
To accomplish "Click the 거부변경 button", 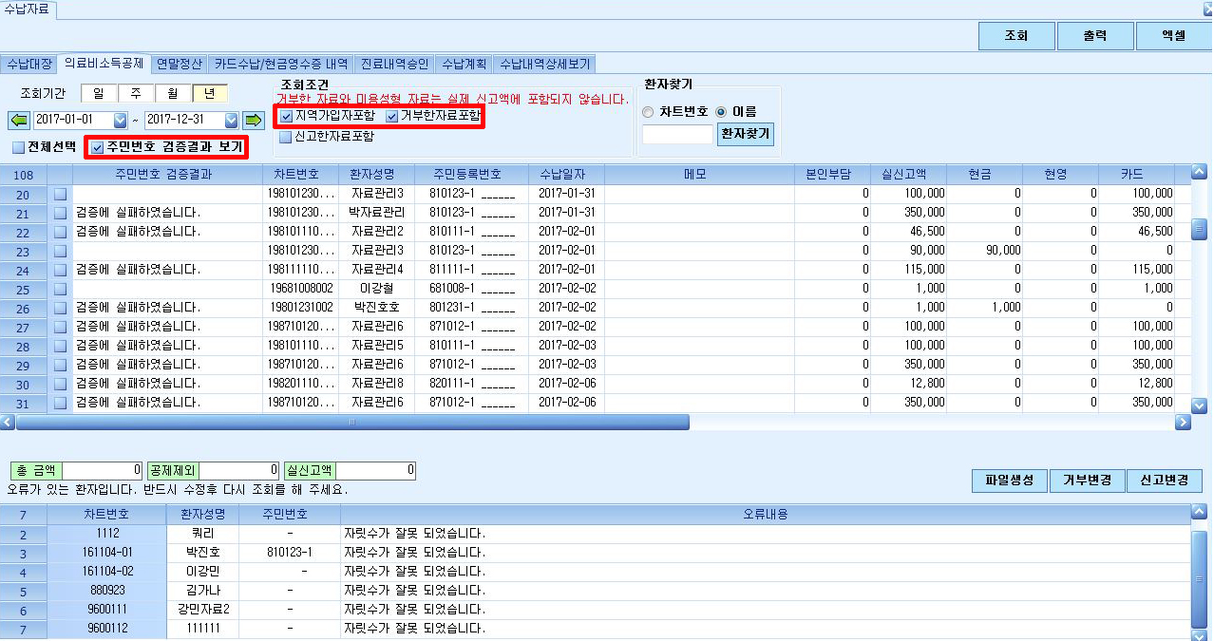I will (1087, 480).
